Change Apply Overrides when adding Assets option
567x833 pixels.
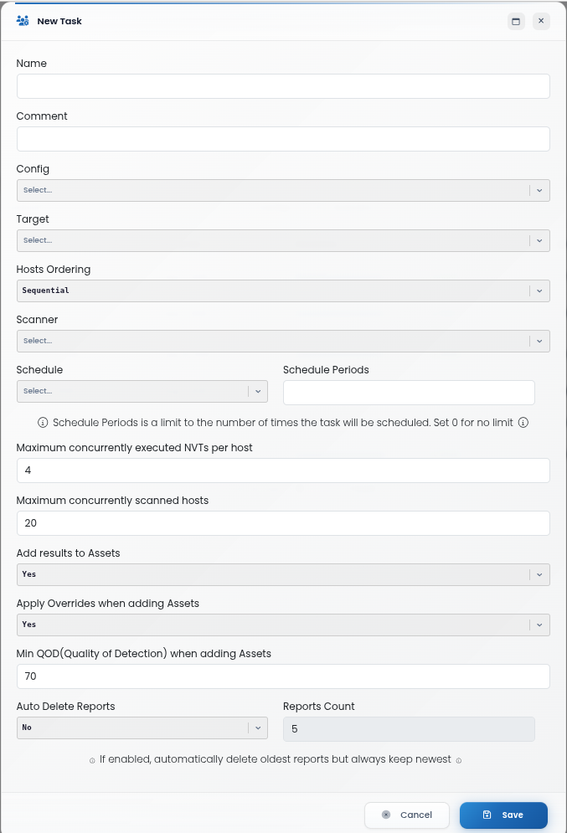click(x=283, y=625)
